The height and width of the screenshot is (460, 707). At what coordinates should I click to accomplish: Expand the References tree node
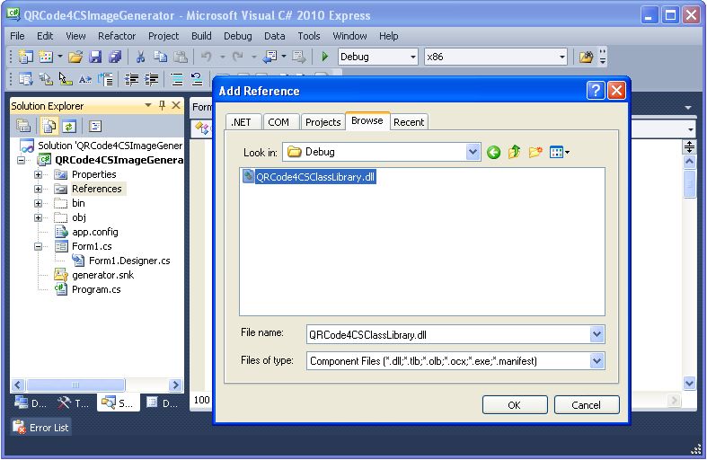38,189
